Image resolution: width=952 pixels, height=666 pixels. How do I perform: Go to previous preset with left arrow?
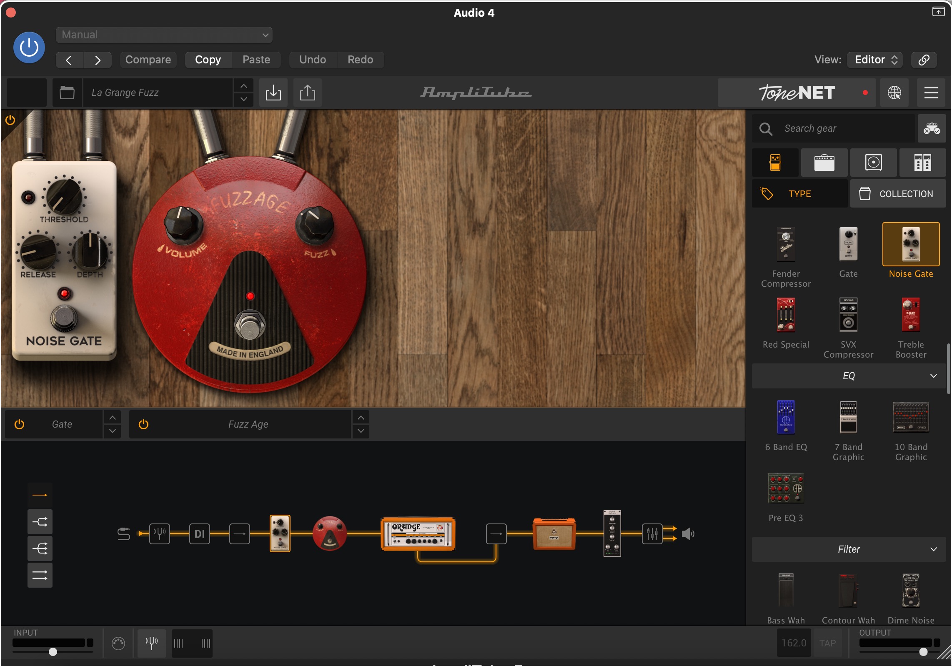click(x=70, y=60)
